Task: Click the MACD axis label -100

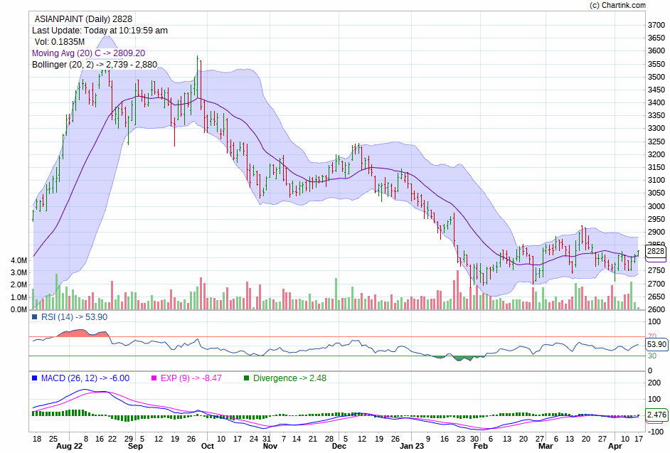Action: [656, 432]
